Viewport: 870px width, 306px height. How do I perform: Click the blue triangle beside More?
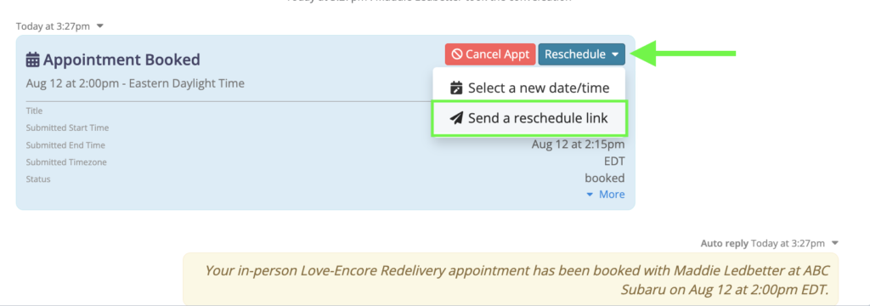pyautogui.click(x=590, y=195)
